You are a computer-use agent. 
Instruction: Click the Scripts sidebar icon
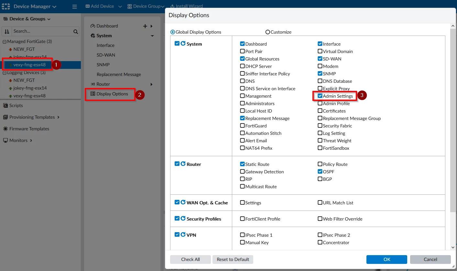point(5,105)
